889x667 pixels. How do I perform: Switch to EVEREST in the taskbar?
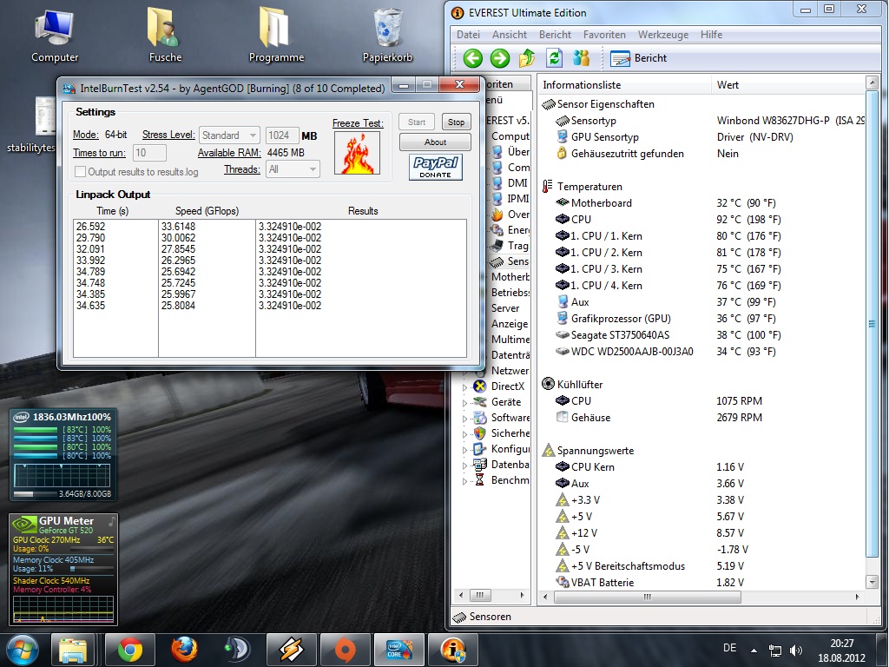(x=452, y=650)
